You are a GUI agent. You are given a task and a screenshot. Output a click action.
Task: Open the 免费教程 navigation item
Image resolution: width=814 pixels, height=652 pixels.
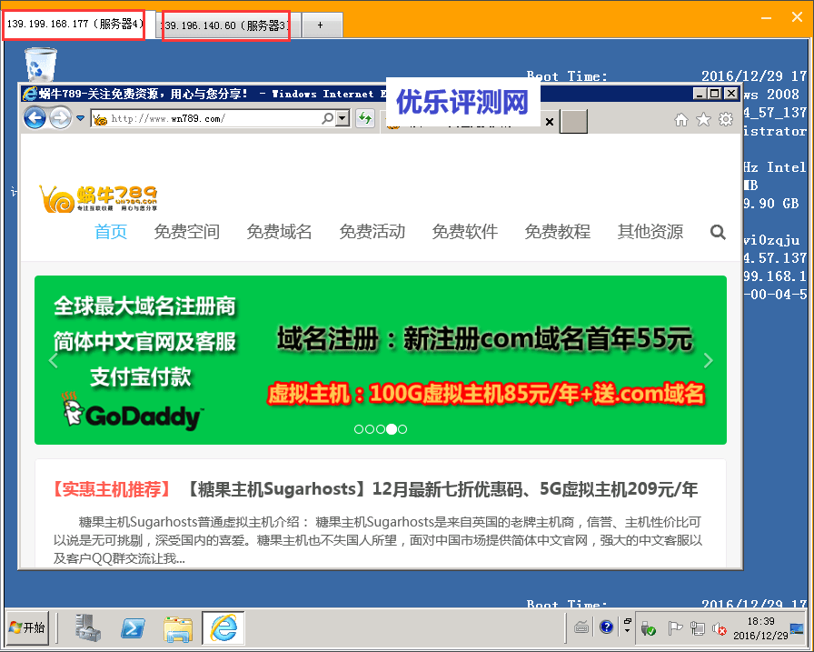(558, 231)
